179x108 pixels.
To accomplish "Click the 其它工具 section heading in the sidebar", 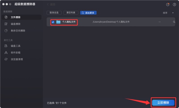I will pyautogui.click(x=8, y=40).
